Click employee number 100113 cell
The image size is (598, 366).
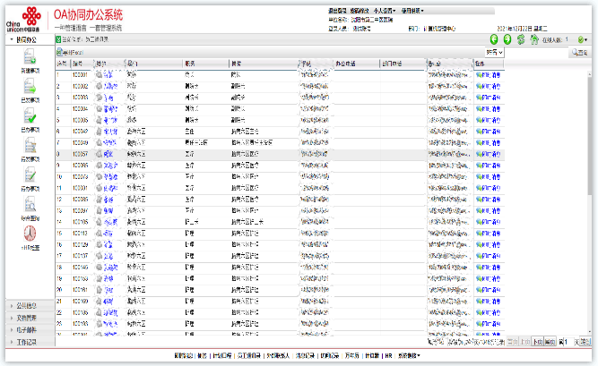tap(80, 234)
